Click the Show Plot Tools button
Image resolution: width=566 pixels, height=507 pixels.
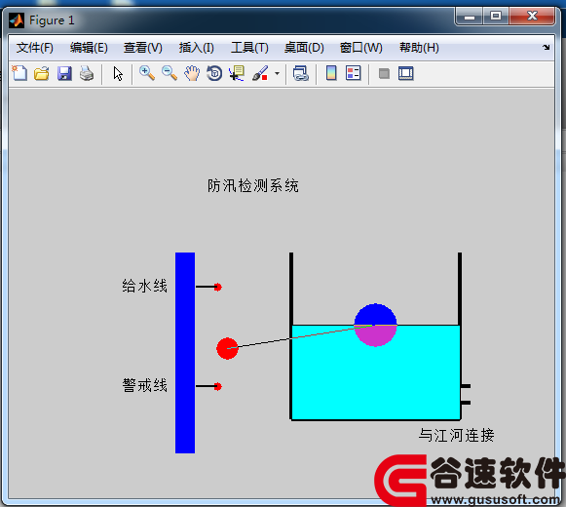pyautogui.click(x=405, y=73)
